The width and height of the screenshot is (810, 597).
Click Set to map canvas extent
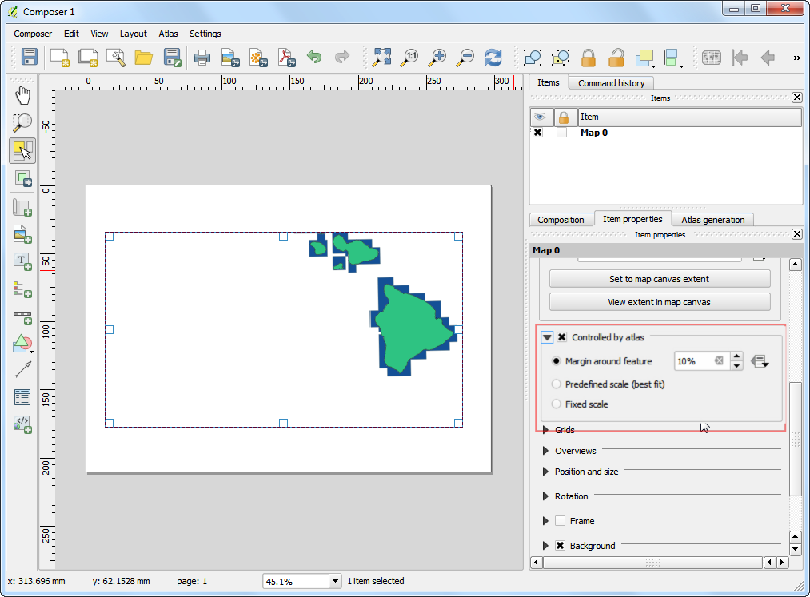659,279
